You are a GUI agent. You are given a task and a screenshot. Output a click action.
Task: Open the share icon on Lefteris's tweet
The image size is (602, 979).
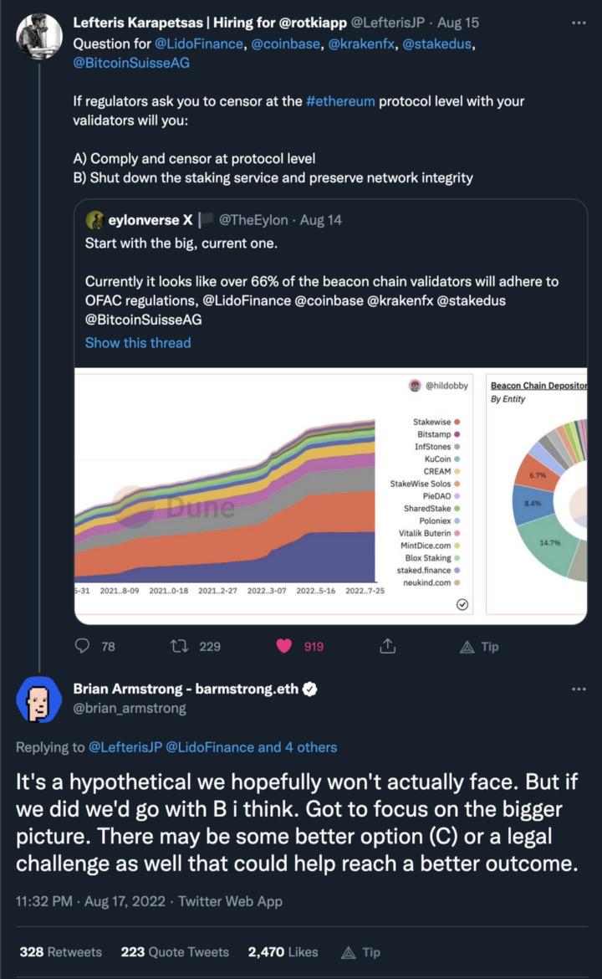387,646
